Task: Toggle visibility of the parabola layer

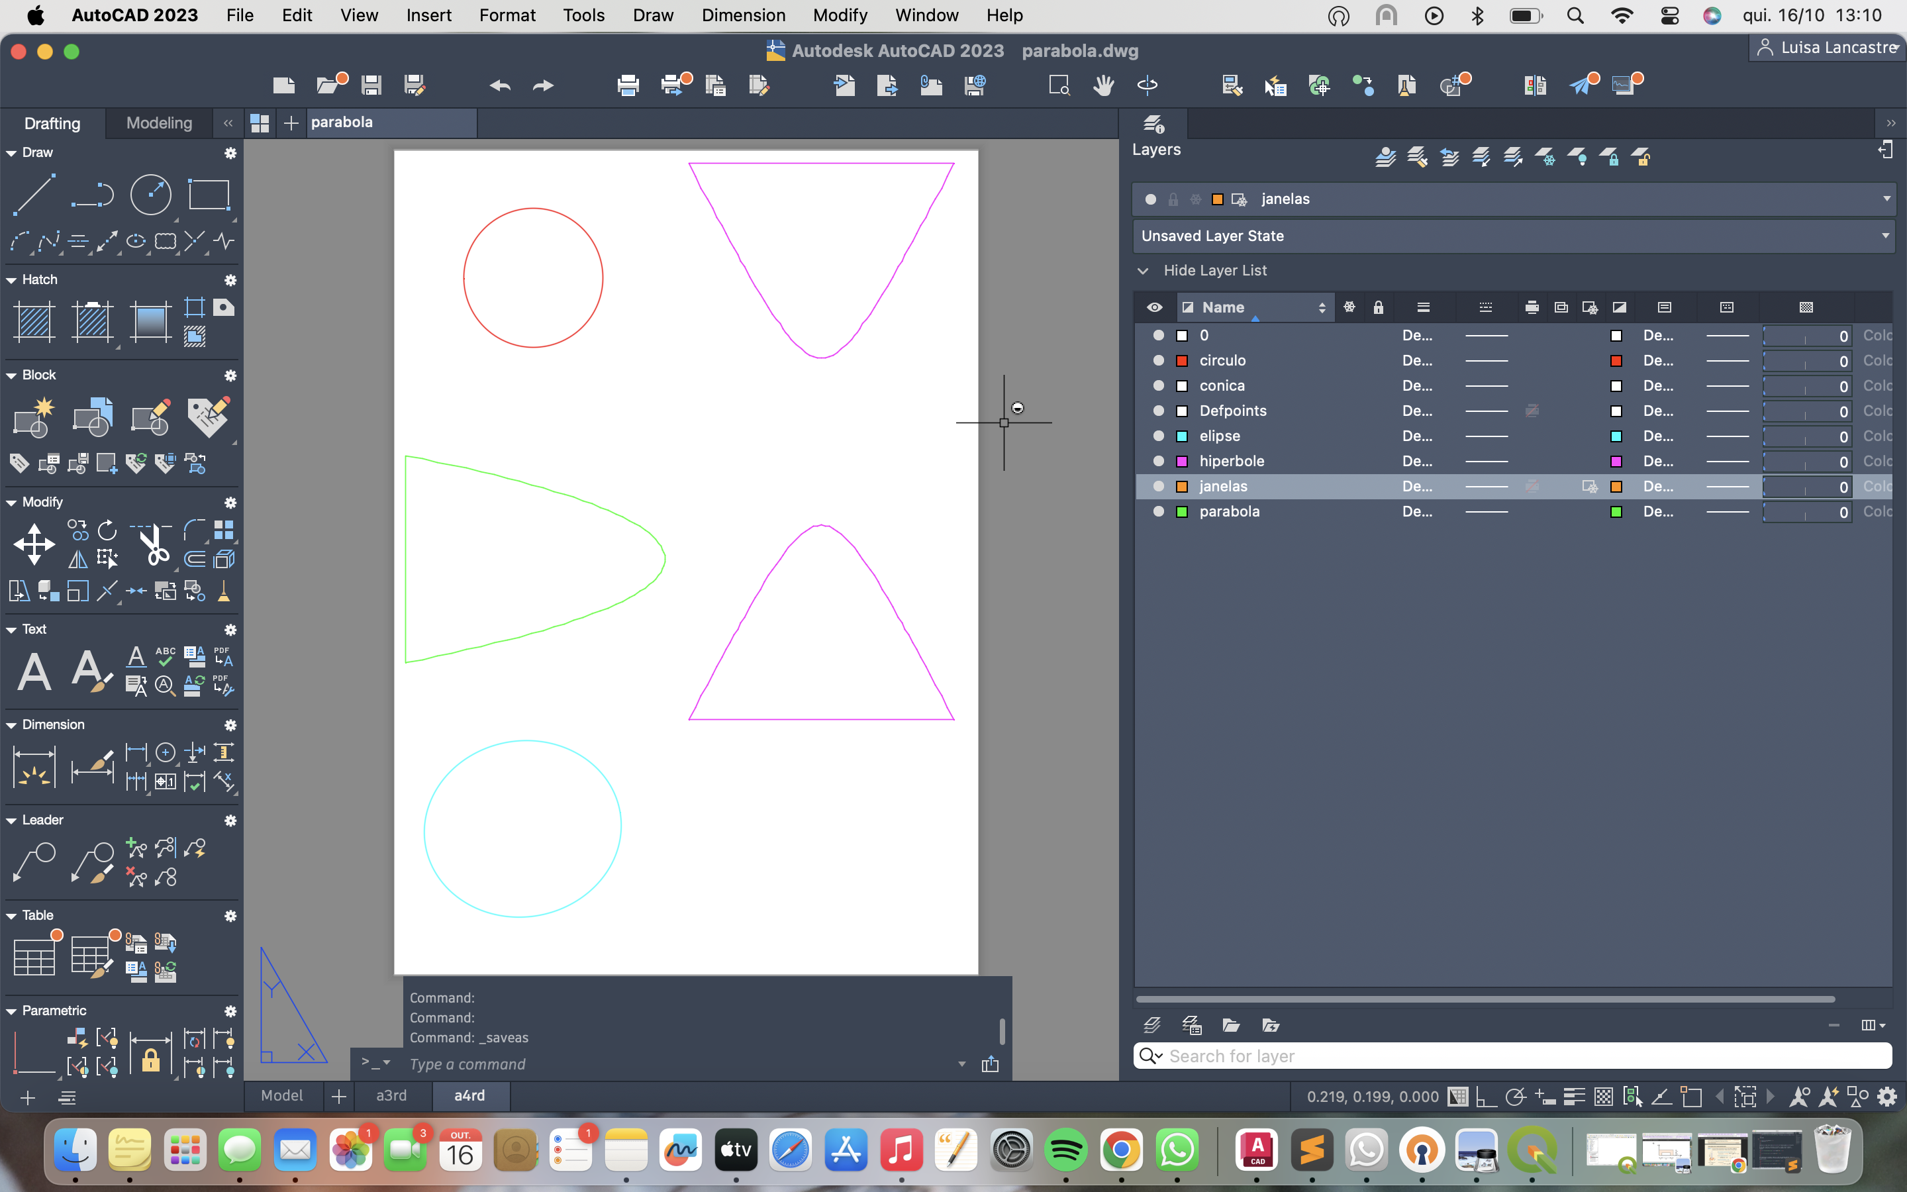Action: [x=1157, y=512]
